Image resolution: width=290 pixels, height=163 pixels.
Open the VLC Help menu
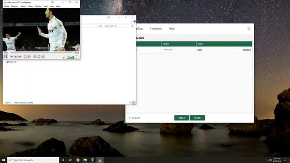(x=58, y=6)
